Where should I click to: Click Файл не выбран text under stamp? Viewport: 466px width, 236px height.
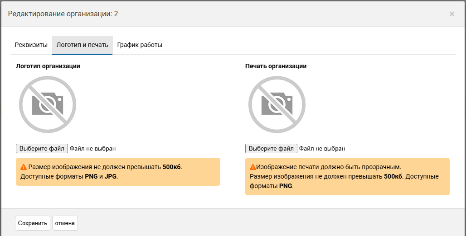[322, 149]
